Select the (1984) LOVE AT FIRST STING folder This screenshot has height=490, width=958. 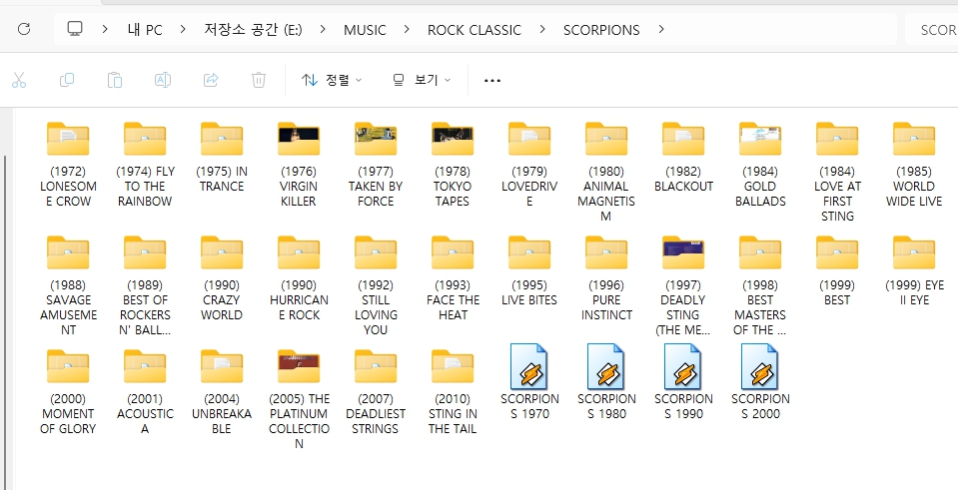pos(838,171)
